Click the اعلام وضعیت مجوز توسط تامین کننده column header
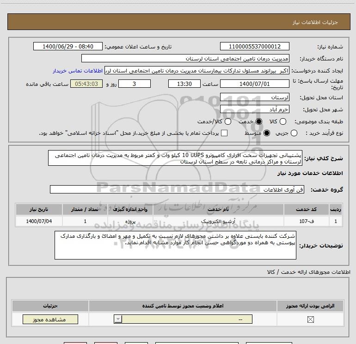This screenshot has width=356, height=344. (183, 306)
